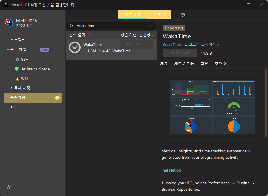Open the WSL entry
Screen dimensions: 268x196
(x=22, y=79)
